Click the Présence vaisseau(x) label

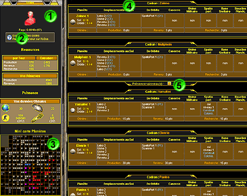[147, 84]
